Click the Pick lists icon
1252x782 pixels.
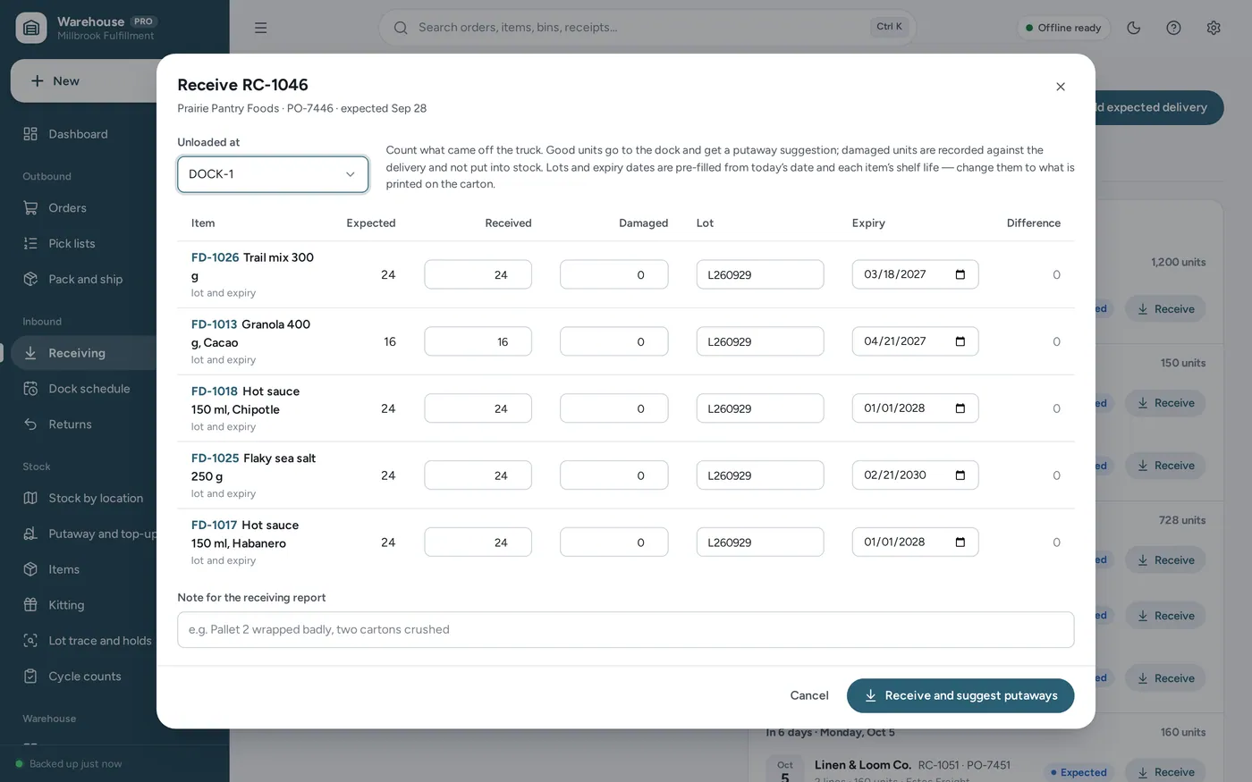(30, 244)
